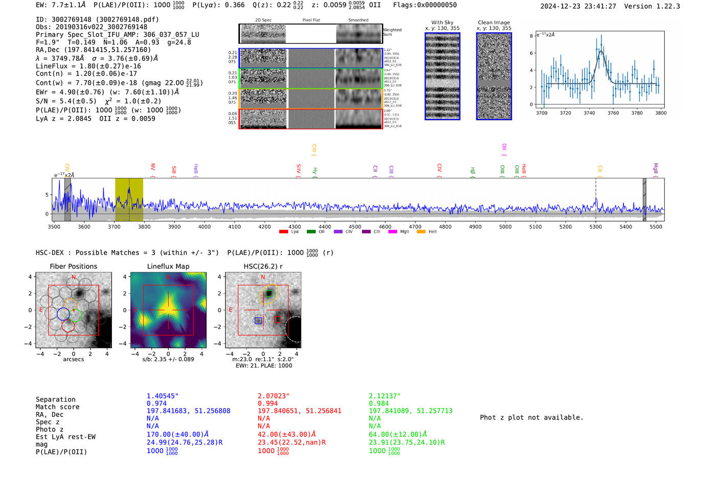Click the red SiII line label

tap(174, 171)
